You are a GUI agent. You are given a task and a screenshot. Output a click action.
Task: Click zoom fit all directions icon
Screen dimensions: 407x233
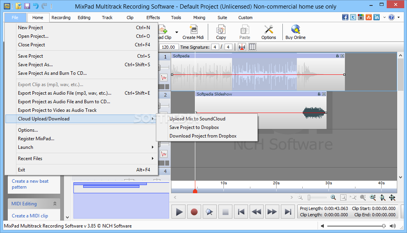(392, 198)
